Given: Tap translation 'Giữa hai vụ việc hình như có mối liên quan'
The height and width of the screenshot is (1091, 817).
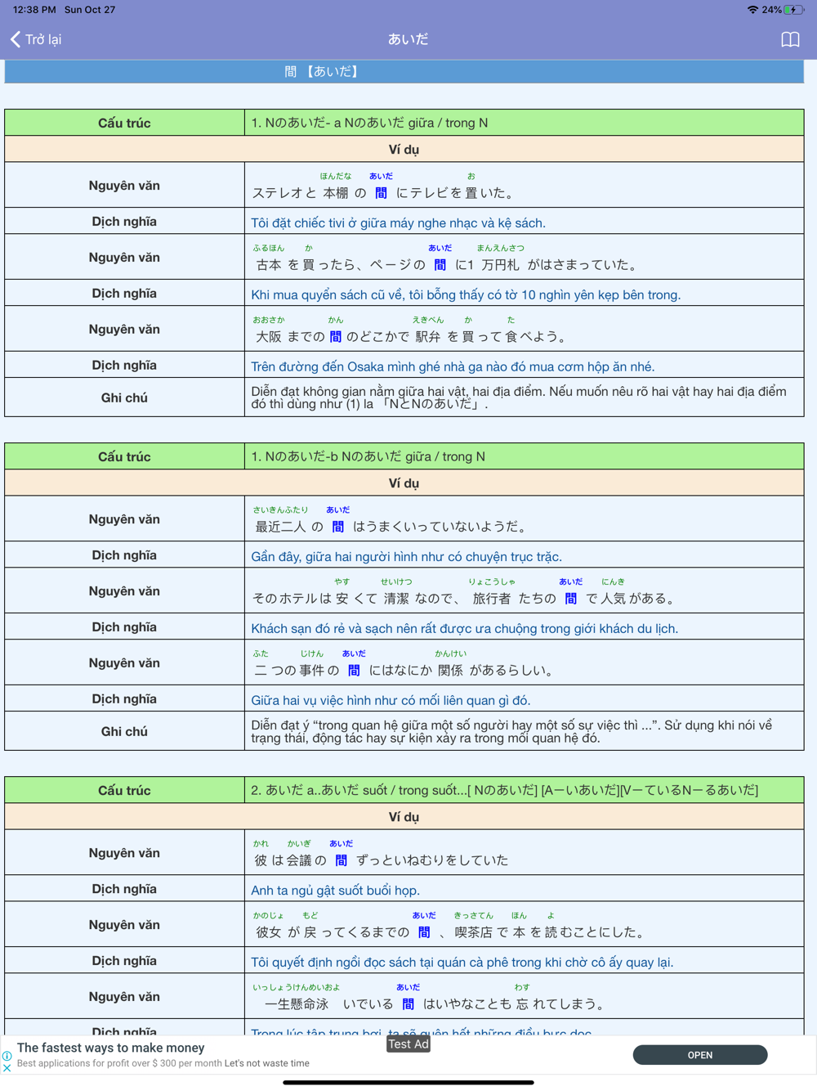Looking at the screenshot, I should (x=391, y=700).
